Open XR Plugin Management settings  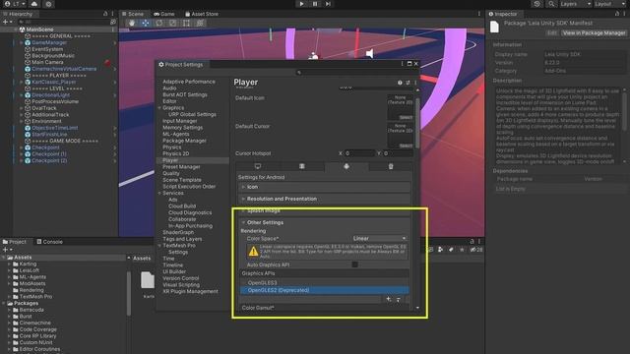pyautogui.click(x=190, y=291)
